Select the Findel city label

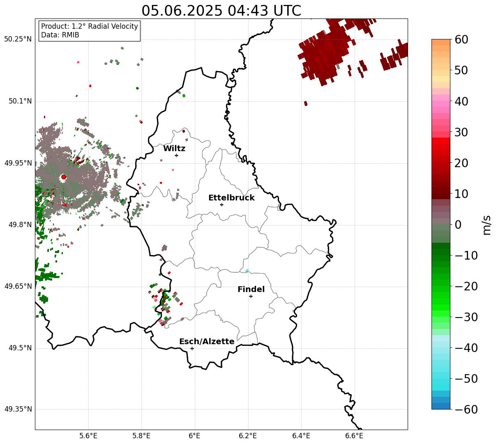tap(251, 290)
